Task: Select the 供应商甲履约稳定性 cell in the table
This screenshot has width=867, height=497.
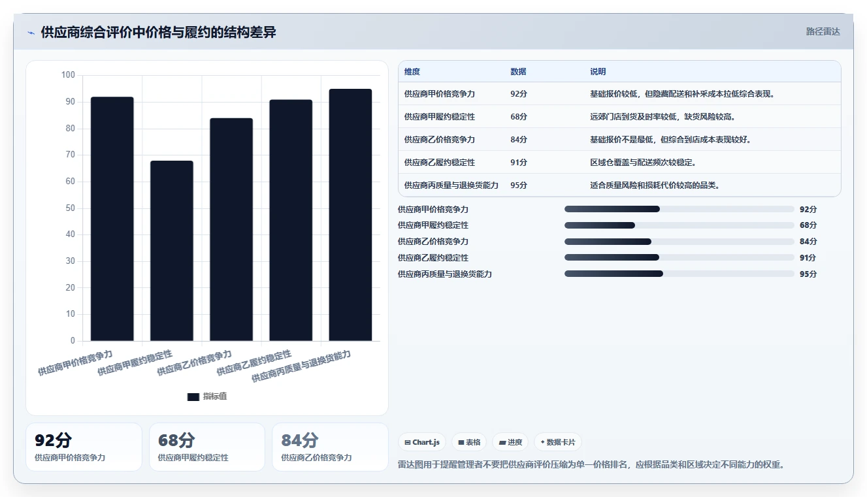Action: [x=440, y=117]
